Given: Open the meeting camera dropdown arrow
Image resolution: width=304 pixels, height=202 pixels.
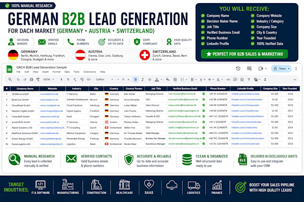Looking at the screenshot, I should pos(266,68).
